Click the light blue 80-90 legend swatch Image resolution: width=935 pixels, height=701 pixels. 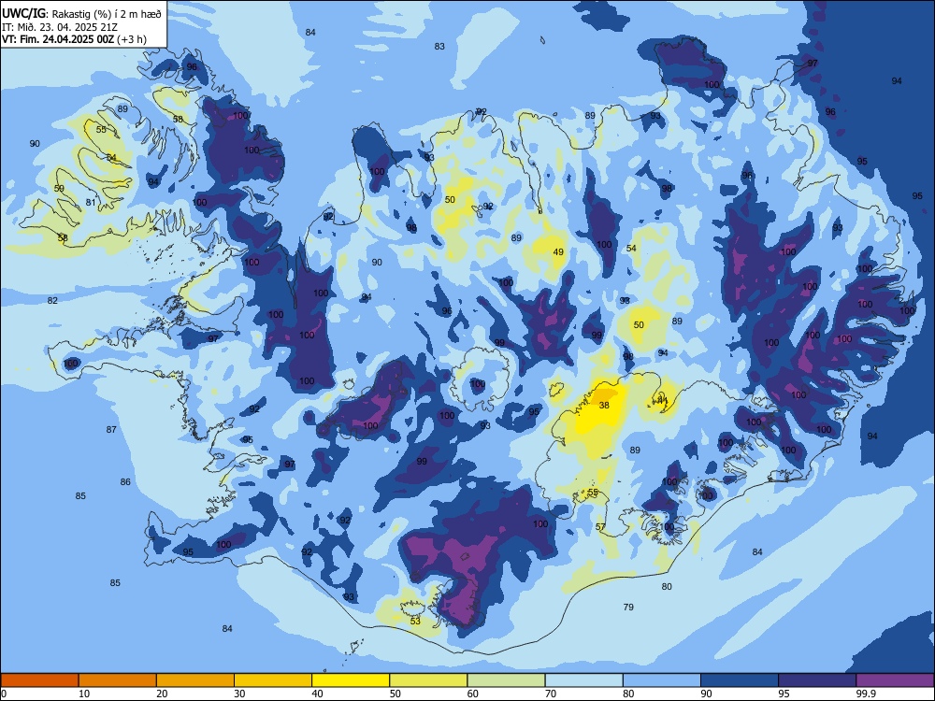coord(662,680)
